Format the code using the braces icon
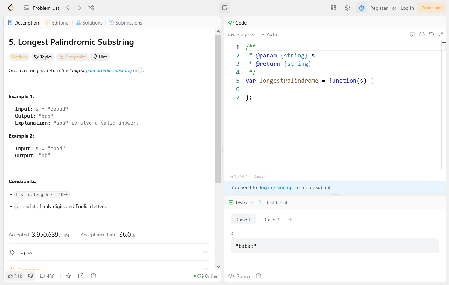Image resolution: width=449 pixels, height=285 pixels. (x=422, y=34)
